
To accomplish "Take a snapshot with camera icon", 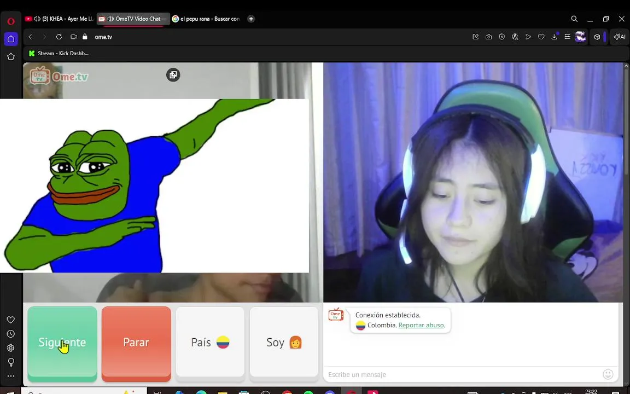I will (488, 37).
